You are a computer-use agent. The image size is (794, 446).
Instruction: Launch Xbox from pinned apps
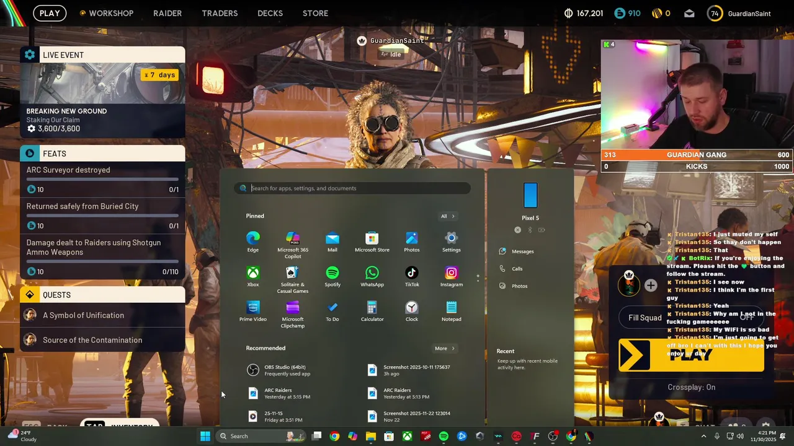(253, 276)
